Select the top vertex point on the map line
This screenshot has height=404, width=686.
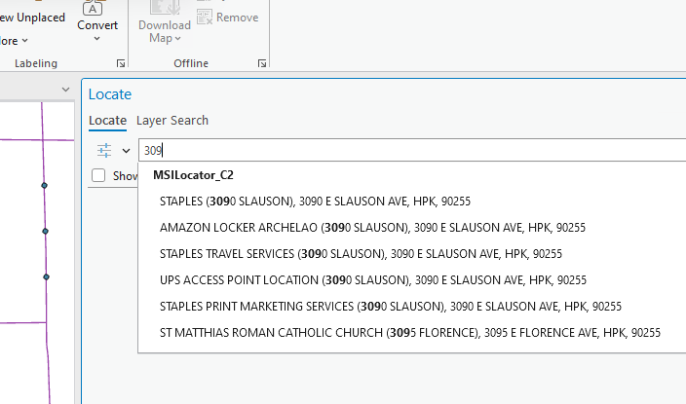pyautogui.click(x=44, y=185)
